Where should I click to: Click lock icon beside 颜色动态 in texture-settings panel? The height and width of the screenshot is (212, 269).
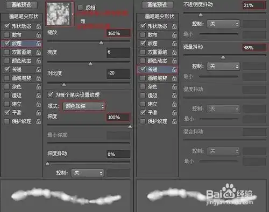click(39, 61)
